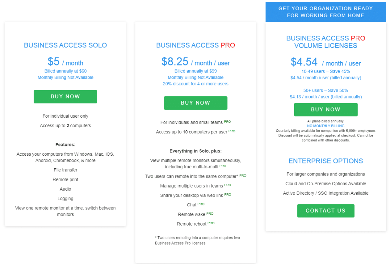Click BUY NOW under the $8.25 Pro plan
The height and width of the screenshot is (264, 389).
coord(196,103)
